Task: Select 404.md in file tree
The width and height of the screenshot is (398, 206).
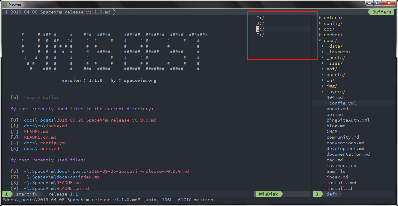Action: tap(335, 97)
